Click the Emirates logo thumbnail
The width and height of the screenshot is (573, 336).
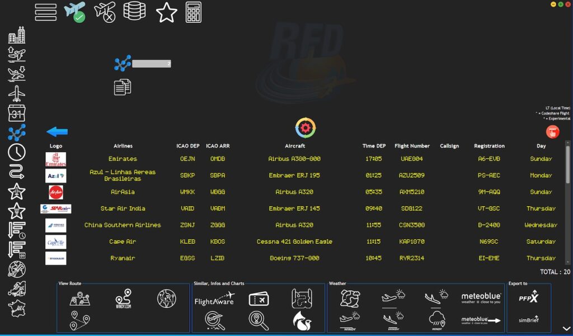pyautogui.click(x=55, y=159)
